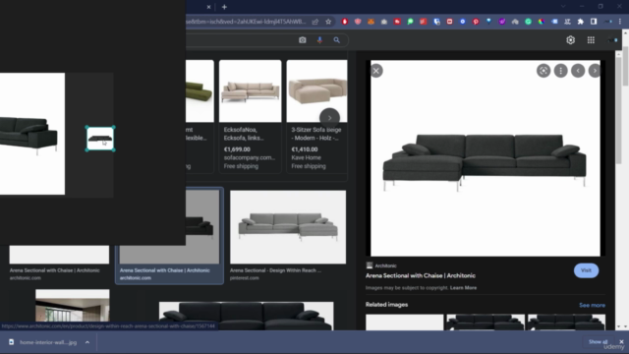Click the blue diamond extension icon
Viewport: 629px width, 354px height.
[489, 22]
